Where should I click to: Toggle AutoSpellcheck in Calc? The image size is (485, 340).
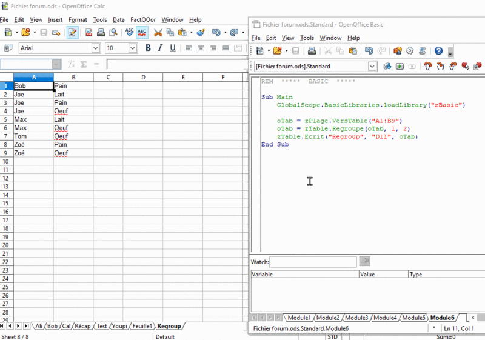tap(142, 33)
